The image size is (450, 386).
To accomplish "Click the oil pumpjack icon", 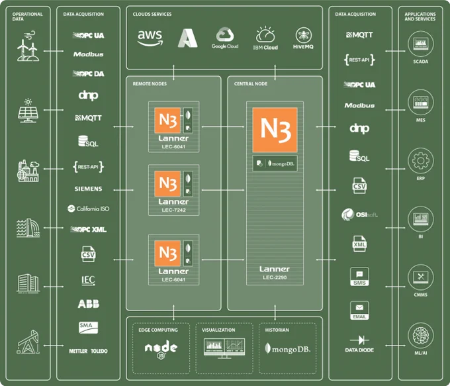I will click(x=28, y=342).
